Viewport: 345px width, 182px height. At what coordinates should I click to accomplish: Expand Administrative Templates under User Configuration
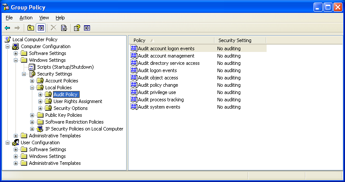coord(16,163)
